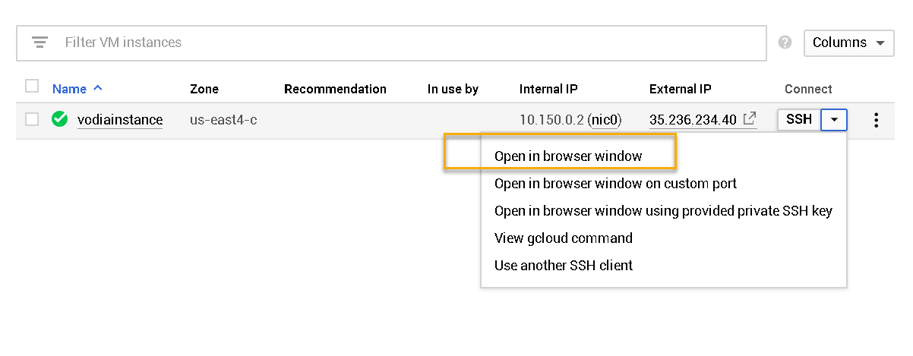Open the vodiainstance instance link
Viewport: 913px width, 356px height.
[x=120, y=119]
